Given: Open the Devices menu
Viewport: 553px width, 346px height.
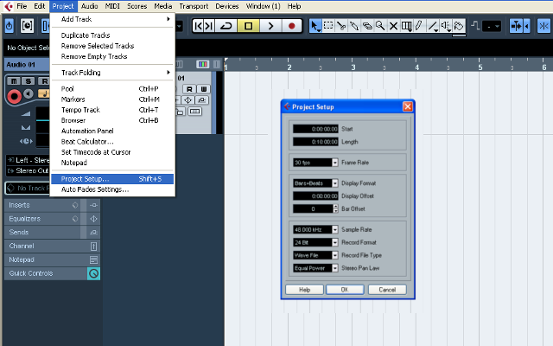Looking at the screenshot, I should click(x=226, y=6).
